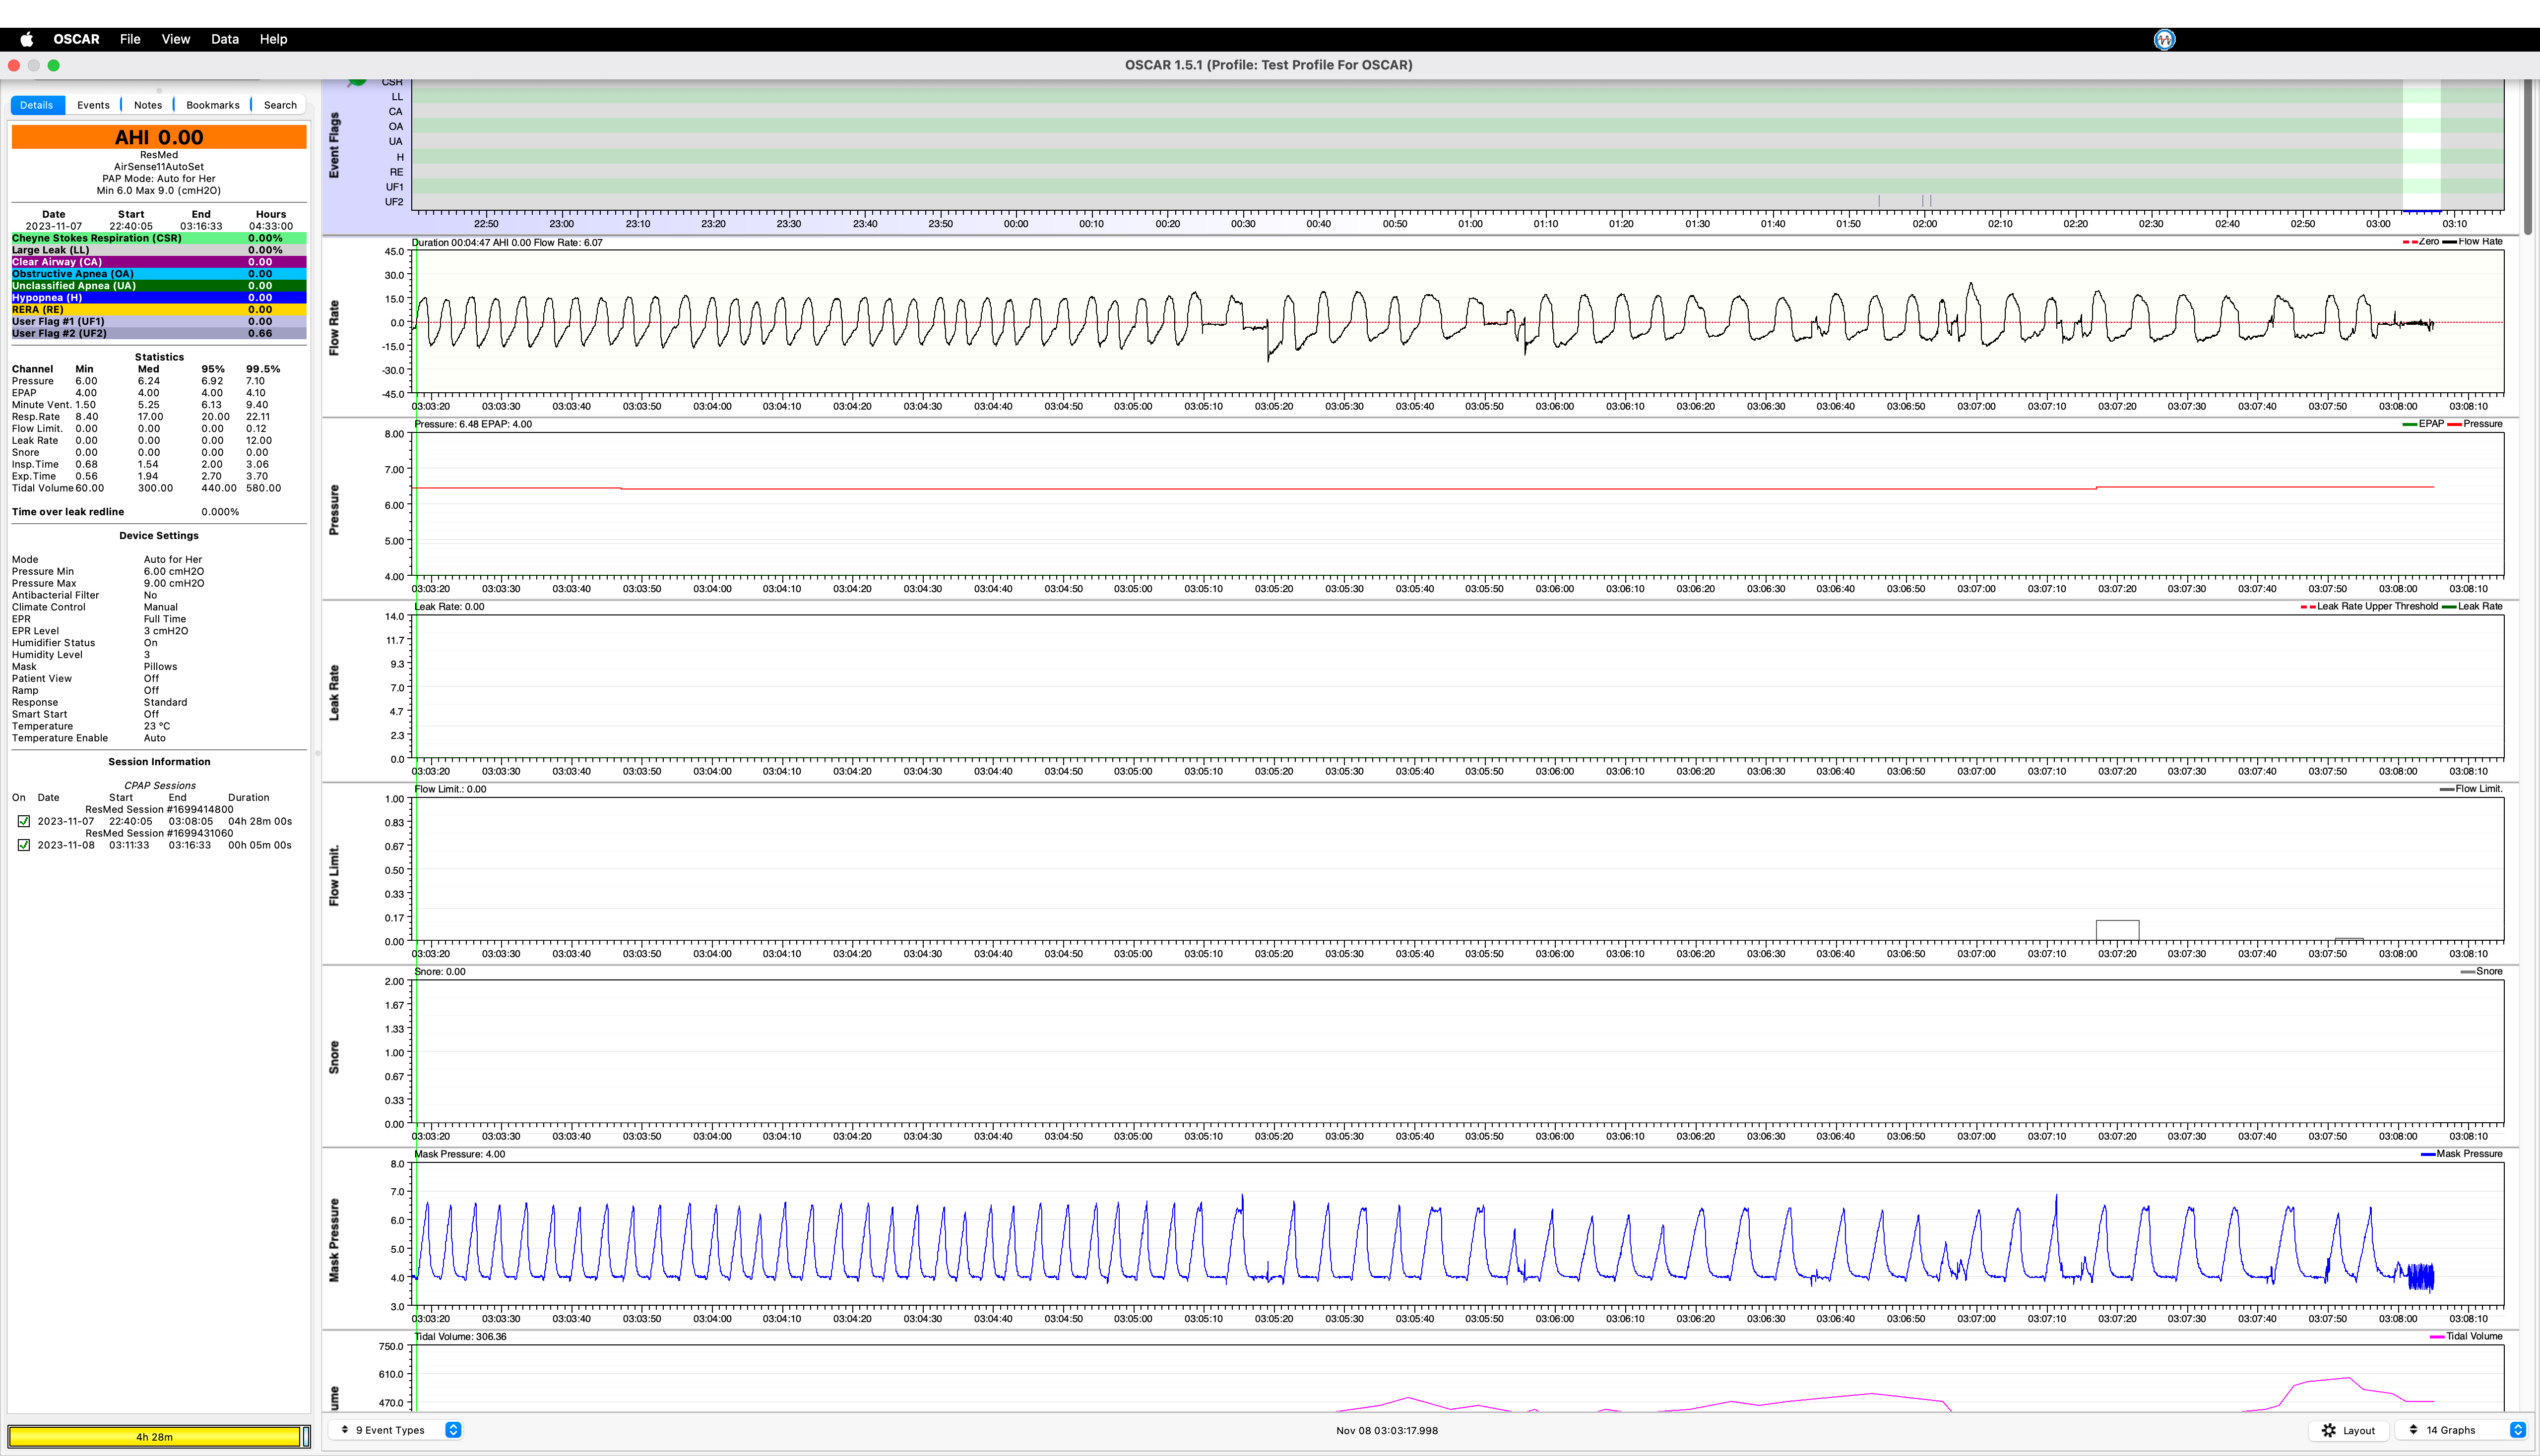Switch to the Bookmarks tab
The image size is (2540, 1456).
click(213, 105)
